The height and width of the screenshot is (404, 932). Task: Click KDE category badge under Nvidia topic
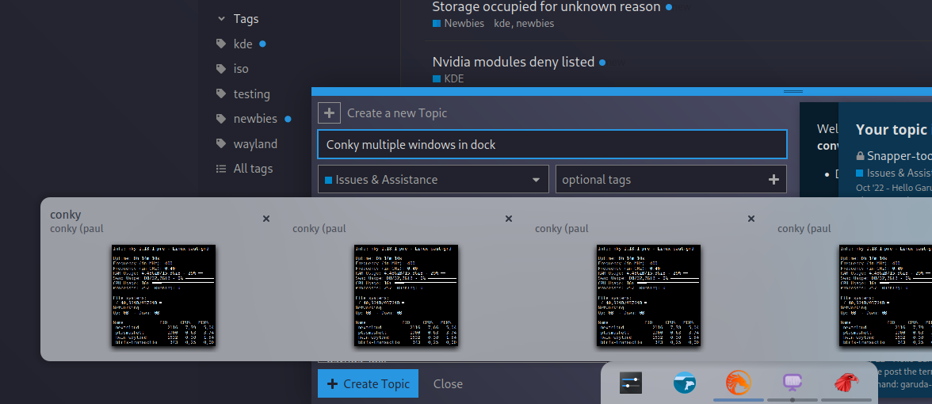pos(449,78)
